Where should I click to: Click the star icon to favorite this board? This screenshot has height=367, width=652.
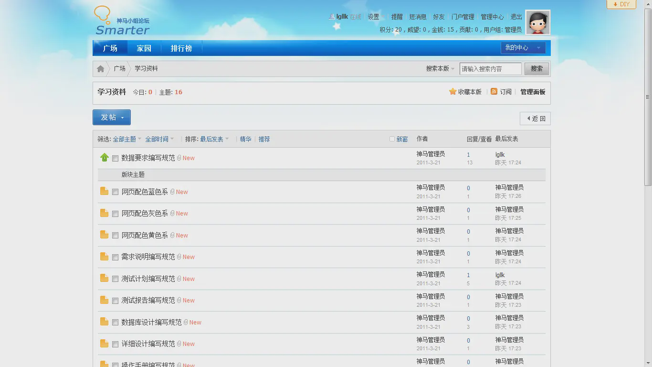click(452, 92)
